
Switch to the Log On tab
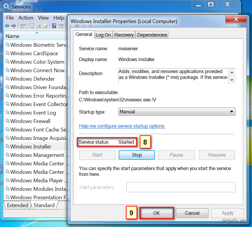(103, 35)
